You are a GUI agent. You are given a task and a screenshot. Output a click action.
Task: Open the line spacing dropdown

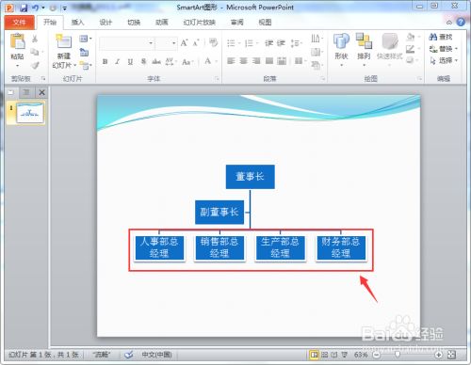coord(296,43)
